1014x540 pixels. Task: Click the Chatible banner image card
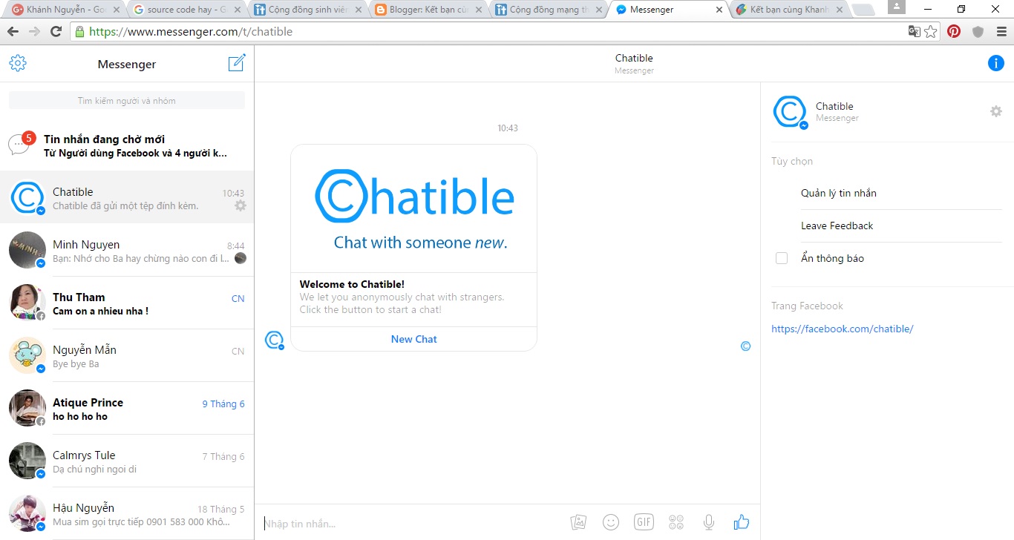413,208
